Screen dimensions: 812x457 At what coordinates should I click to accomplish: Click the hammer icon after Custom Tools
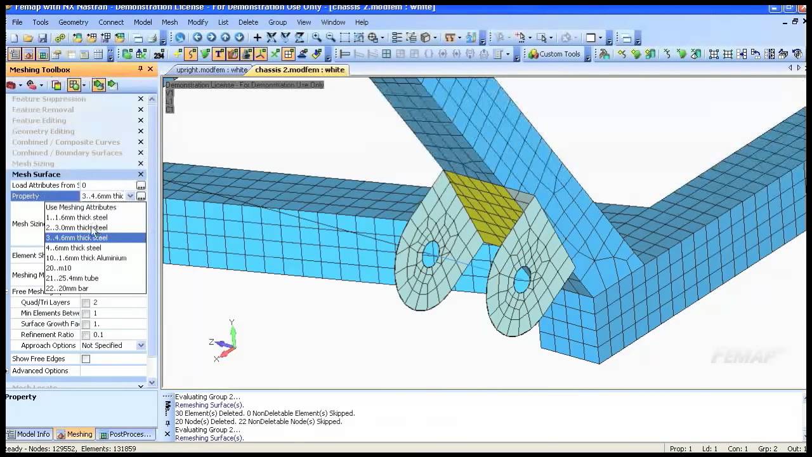[604, 55]
